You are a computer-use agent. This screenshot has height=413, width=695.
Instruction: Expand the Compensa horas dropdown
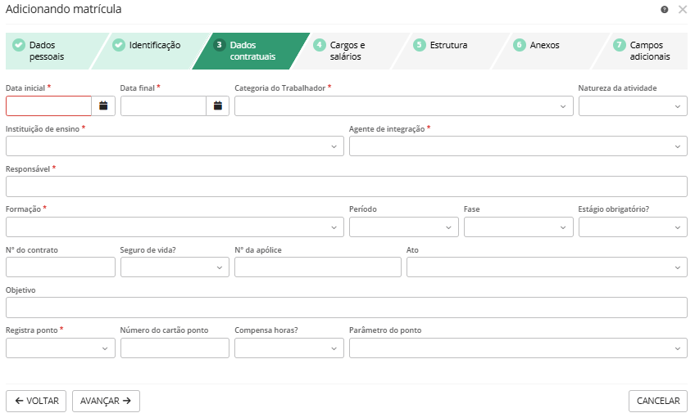(289, 348)
